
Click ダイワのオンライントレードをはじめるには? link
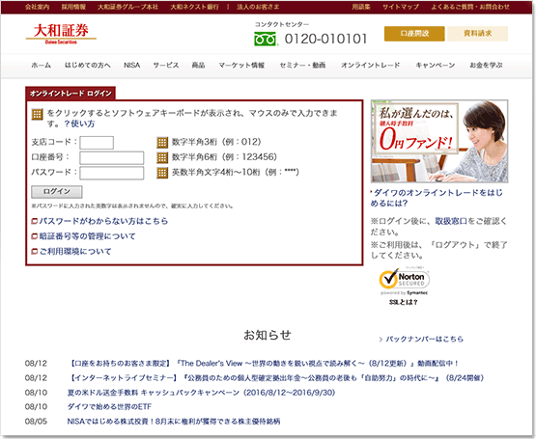coord(437,198)
